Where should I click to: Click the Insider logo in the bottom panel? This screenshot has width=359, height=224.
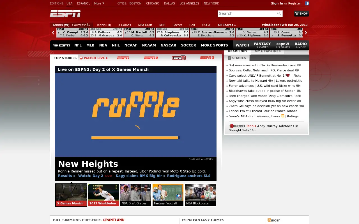click(274, 220)
